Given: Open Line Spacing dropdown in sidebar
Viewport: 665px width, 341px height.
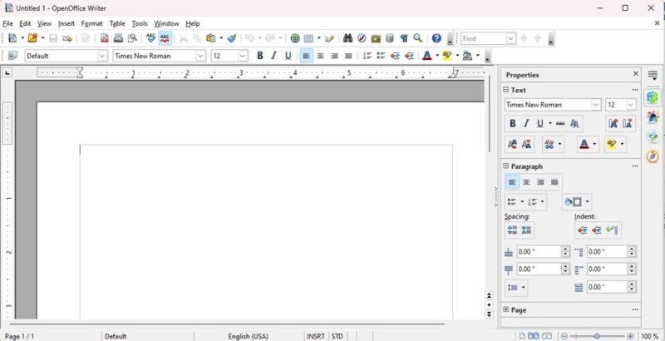Looking at the screenshot, I should click(x=516, y=288).
